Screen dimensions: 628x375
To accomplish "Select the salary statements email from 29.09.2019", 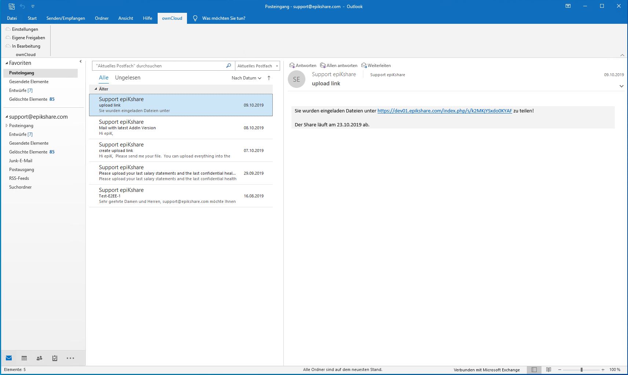I will pos(181,173).
